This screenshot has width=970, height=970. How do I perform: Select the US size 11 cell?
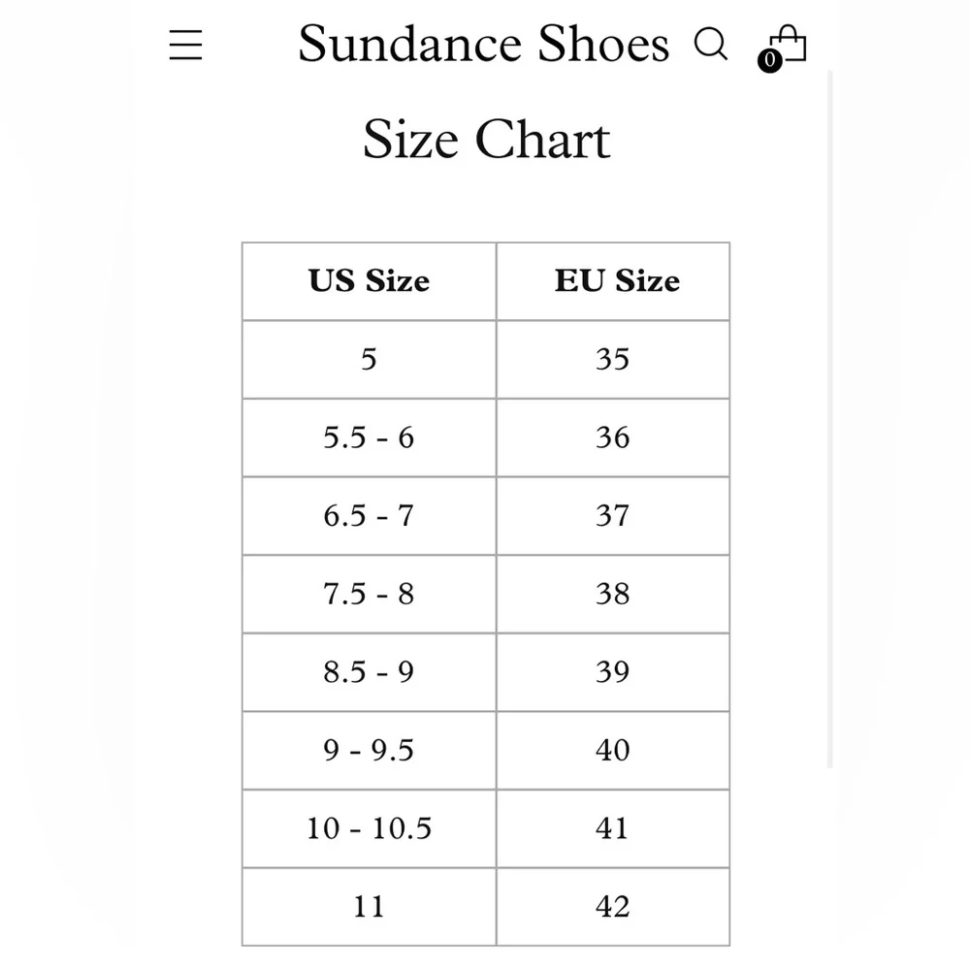point(369,907)
